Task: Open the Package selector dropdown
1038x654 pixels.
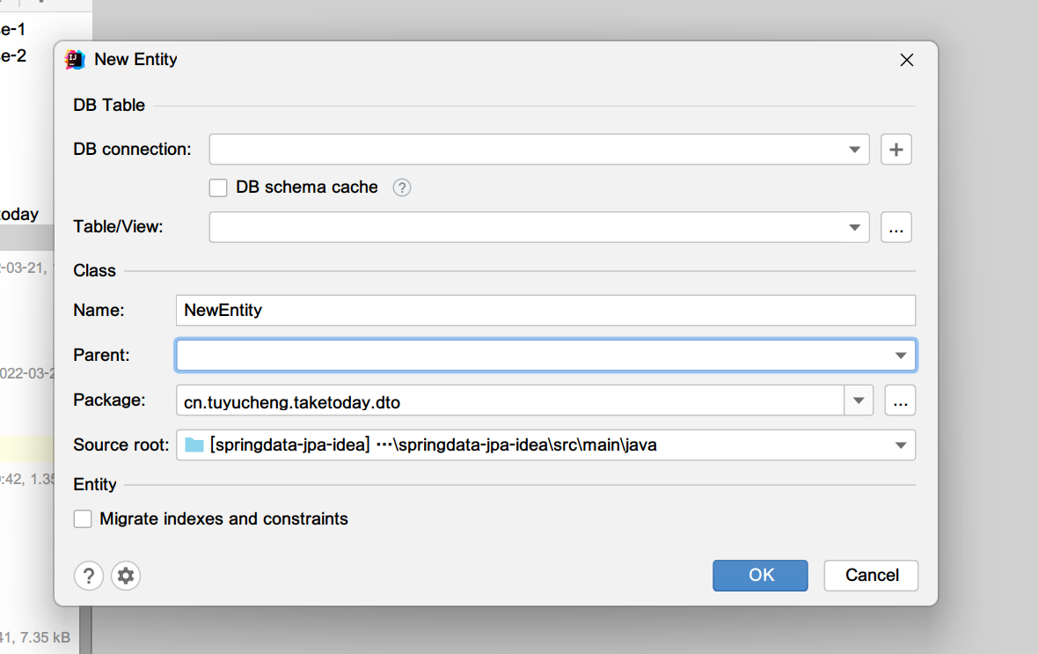Action: (858, 400)
